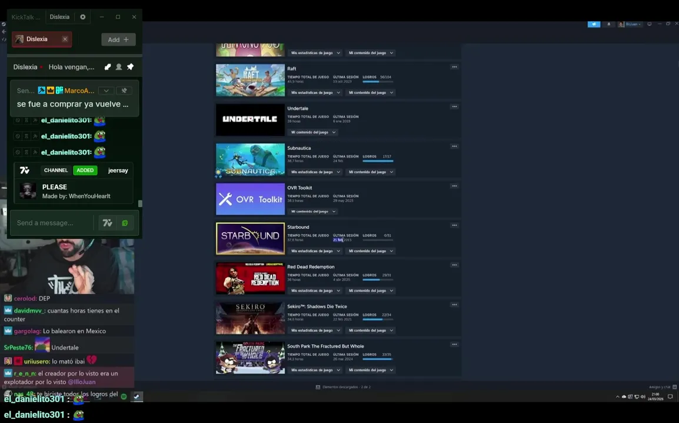Open the Raft options three-dot menu
679x423 pixels.
(454, 67)
